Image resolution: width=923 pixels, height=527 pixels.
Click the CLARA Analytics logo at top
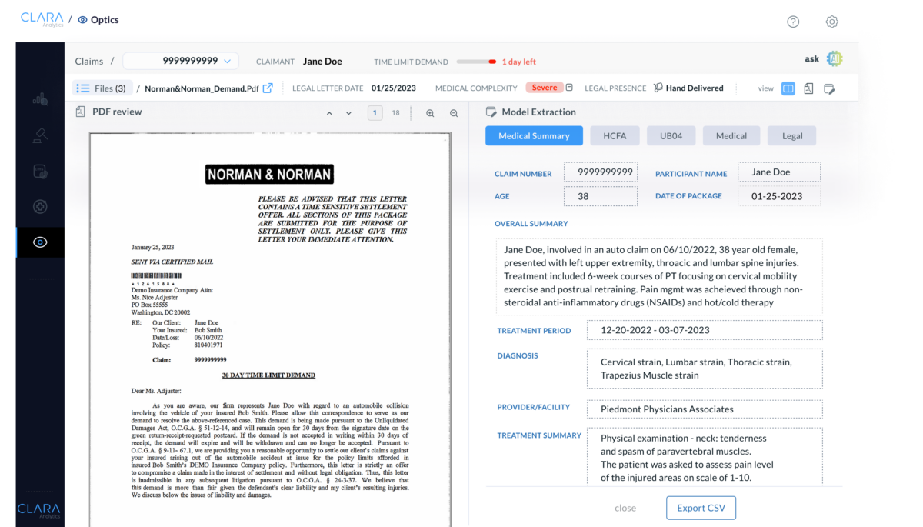(42, 19)
